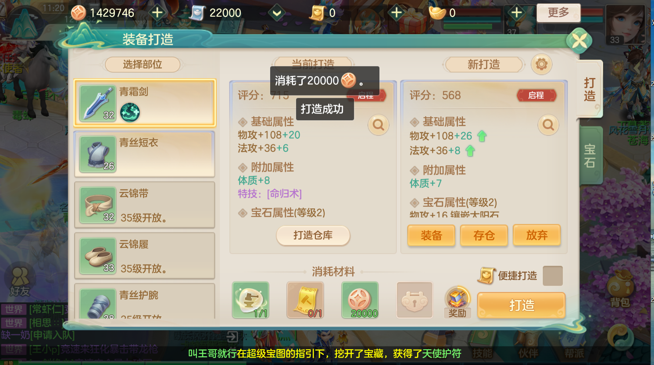Equip new item with 装备 button

tap(431, 236)
